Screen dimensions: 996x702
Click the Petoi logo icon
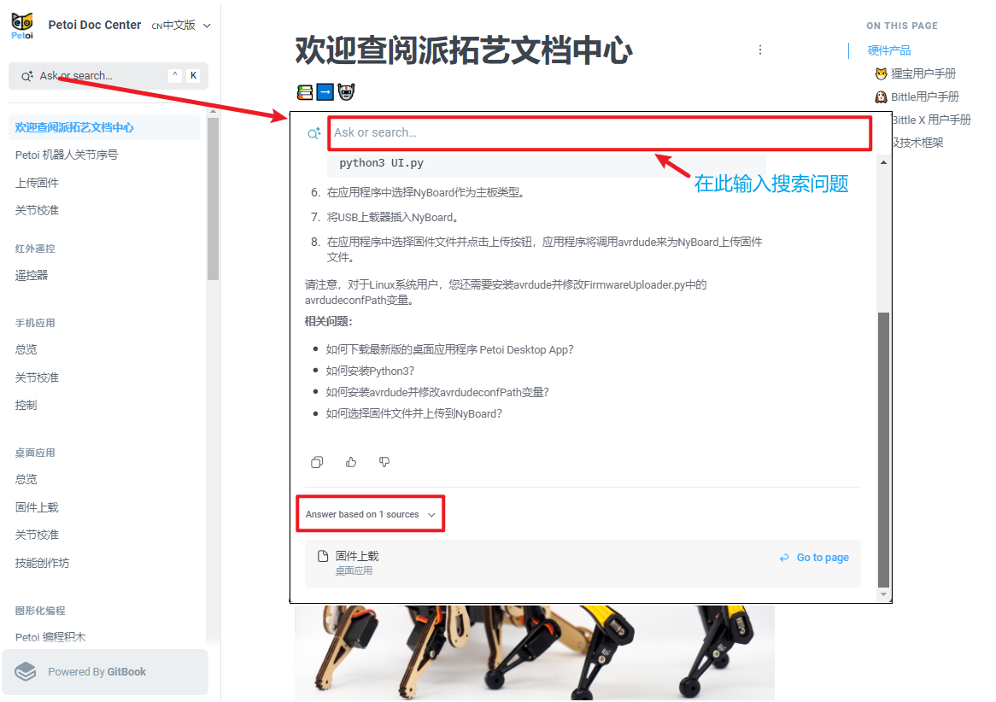point(23,26)
